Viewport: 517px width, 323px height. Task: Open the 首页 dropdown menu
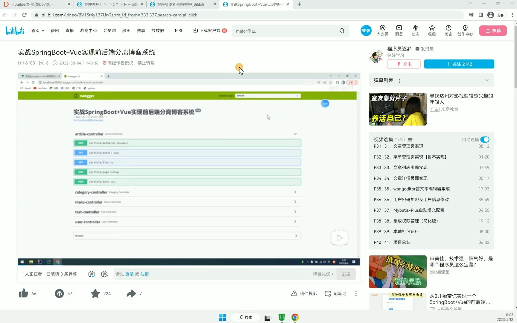38,31
